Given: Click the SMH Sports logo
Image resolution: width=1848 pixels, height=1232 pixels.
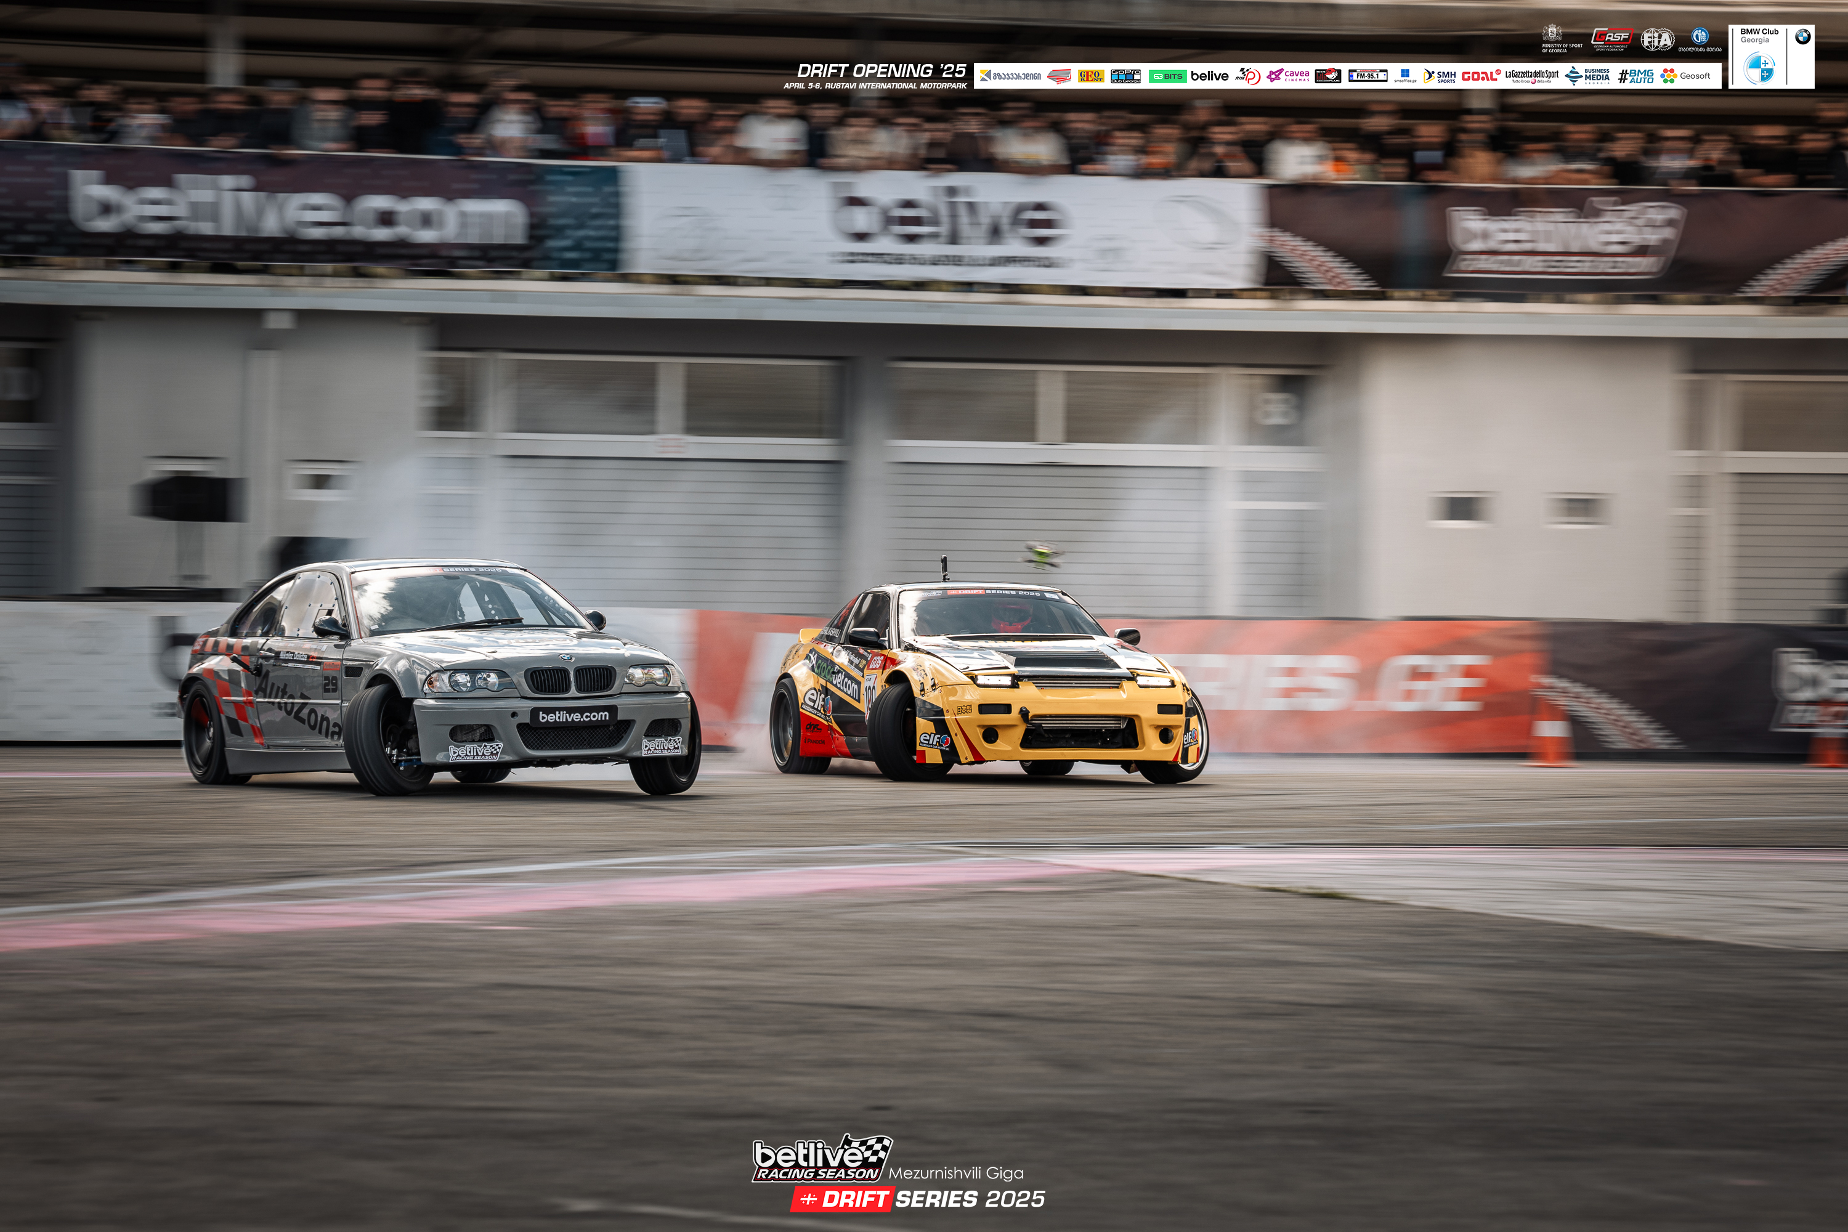Looking at the screenshot, I should click(1440, 76).
